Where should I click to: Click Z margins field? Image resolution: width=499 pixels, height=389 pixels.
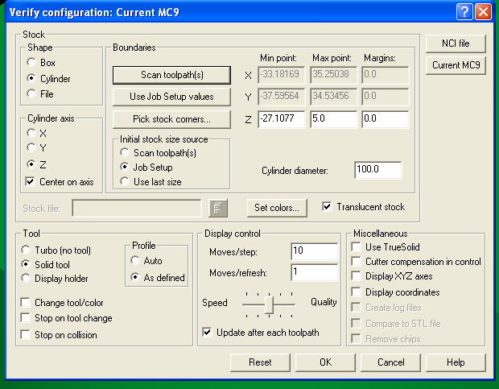[385, 119]
